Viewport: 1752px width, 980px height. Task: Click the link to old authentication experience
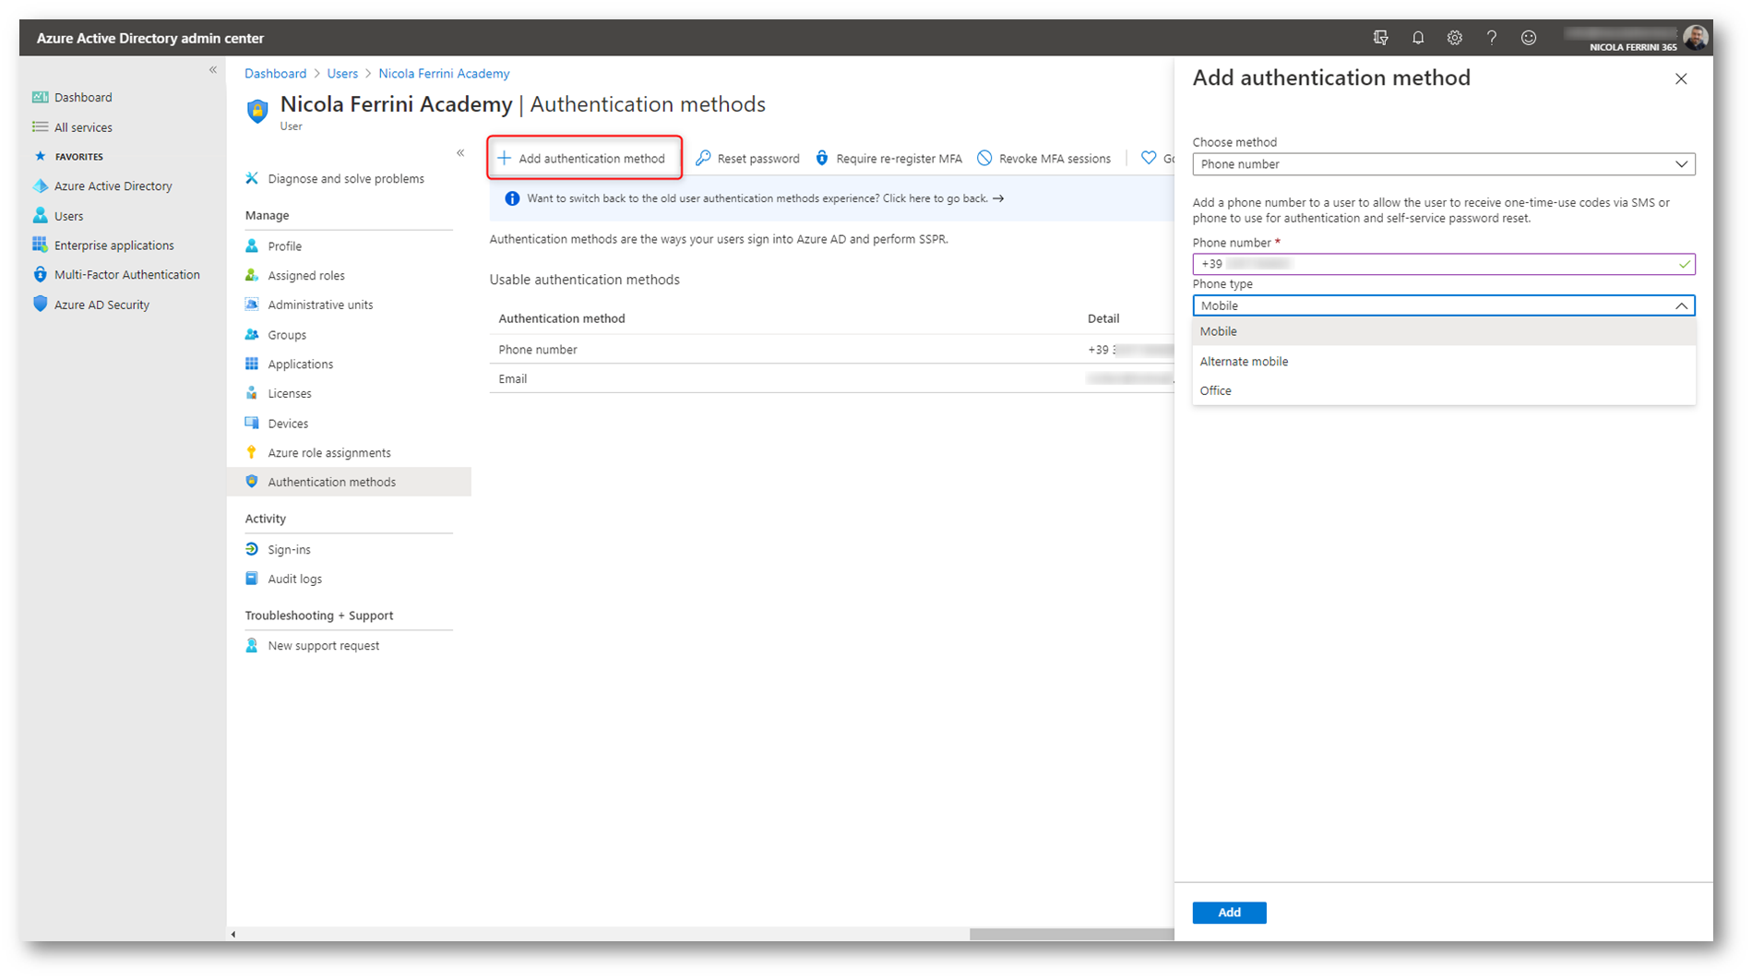[766, 198]
